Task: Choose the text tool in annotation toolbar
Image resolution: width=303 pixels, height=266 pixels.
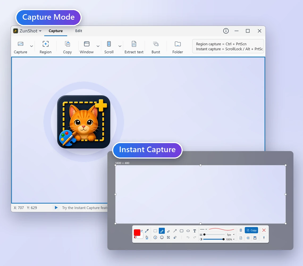Action: coord(195,231)
